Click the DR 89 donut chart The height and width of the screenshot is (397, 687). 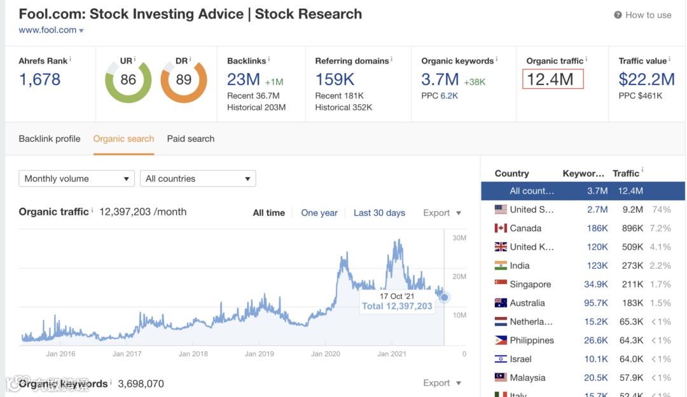184,80
